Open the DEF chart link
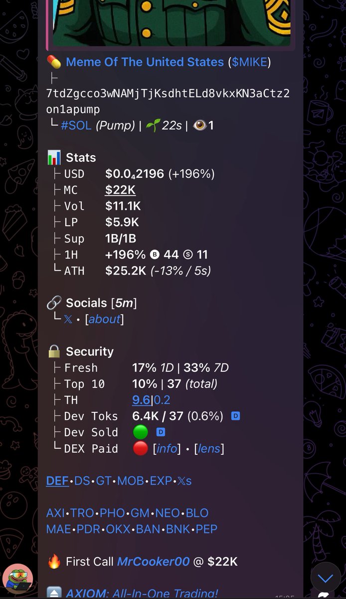Image resolution: width=346 pixels, height=599 pixels. pyautogui.click(x=57, y=481)
